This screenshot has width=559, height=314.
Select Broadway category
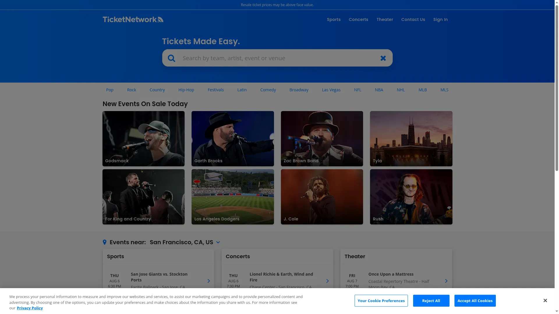tap(299, 90)
